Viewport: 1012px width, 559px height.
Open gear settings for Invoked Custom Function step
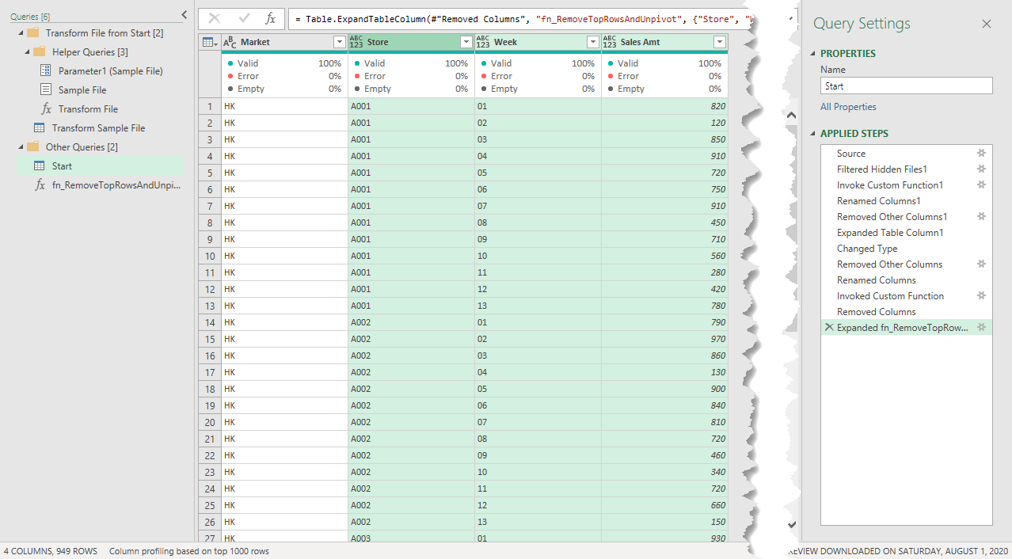point(981,296)
